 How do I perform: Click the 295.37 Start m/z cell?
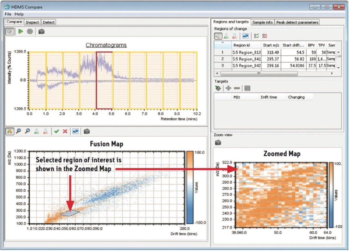click(x=271, y=59)
